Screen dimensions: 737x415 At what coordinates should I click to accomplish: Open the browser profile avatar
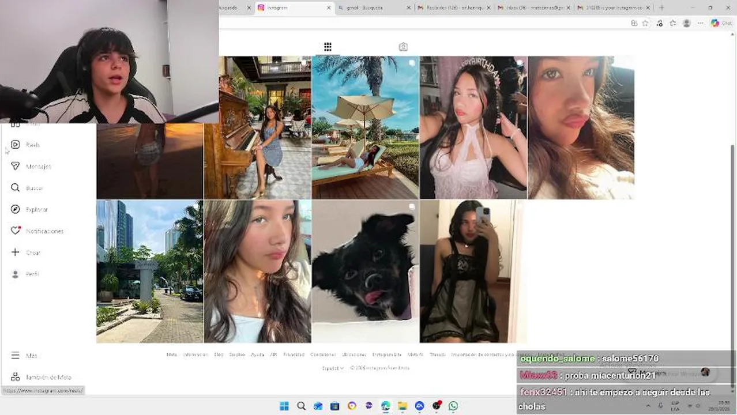[686, 23]
